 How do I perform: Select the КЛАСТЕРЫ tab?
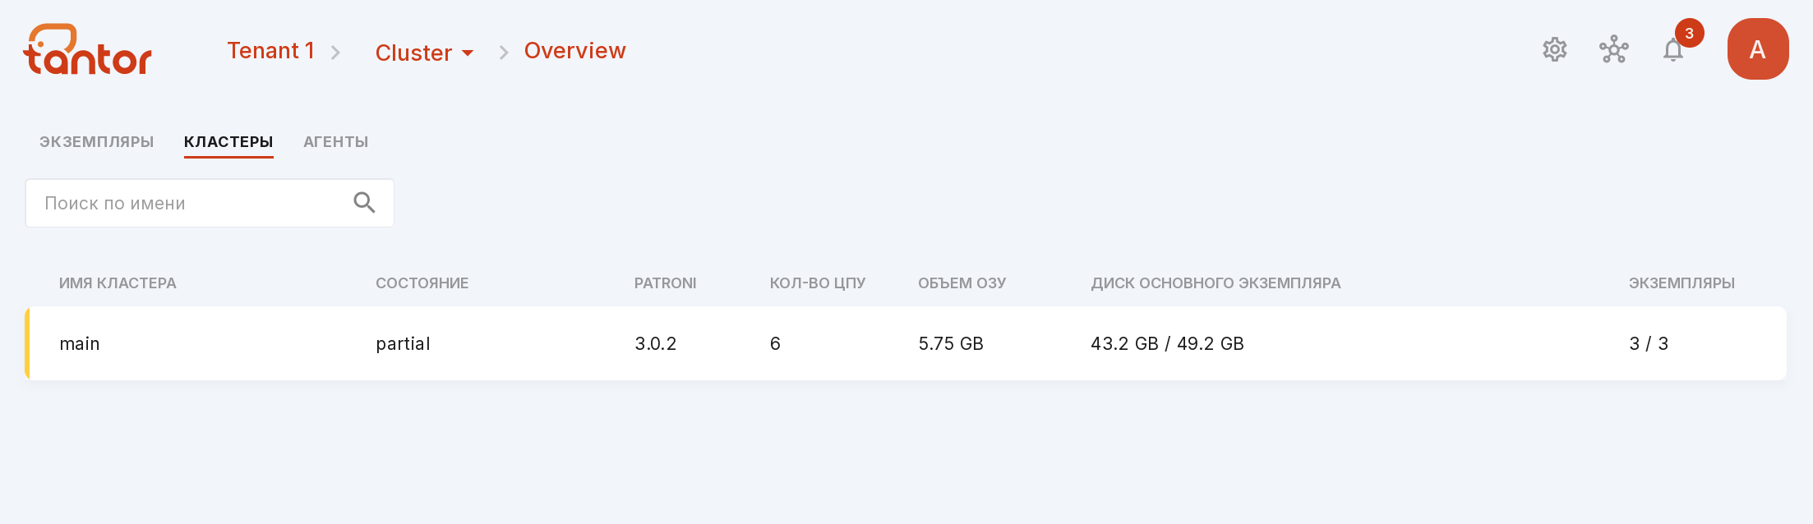[228, 142]
